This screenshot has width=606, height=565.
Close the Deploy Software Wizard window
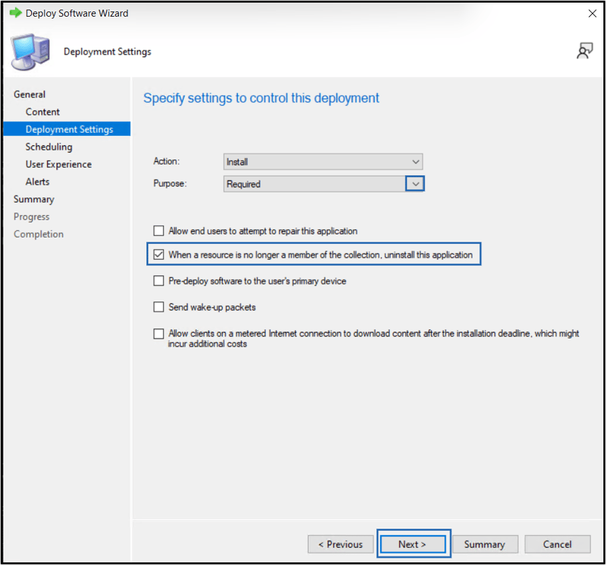click(x=592, y=13)
